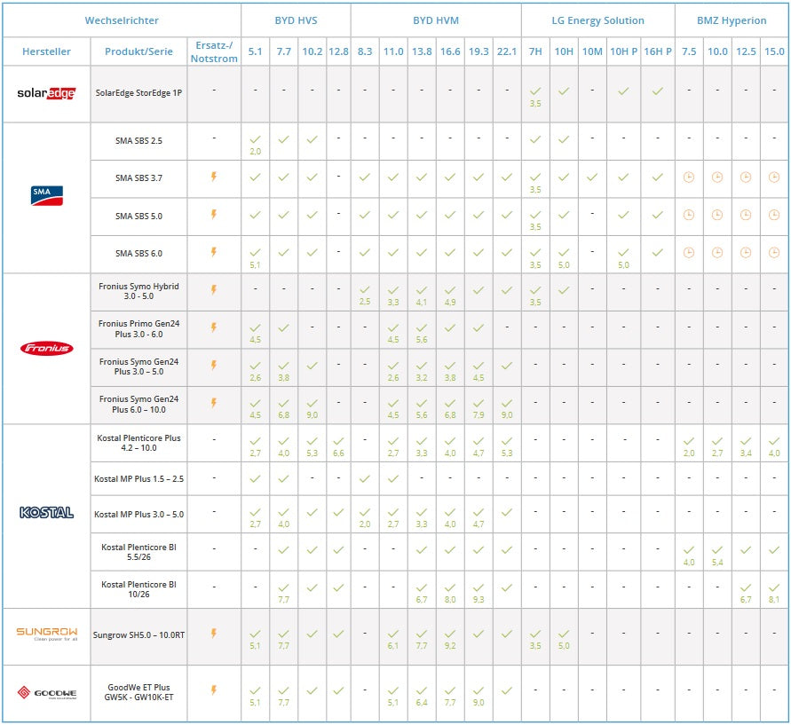Click the SMA manufacturer logo

pyautogui.click(x=46, y=196)
